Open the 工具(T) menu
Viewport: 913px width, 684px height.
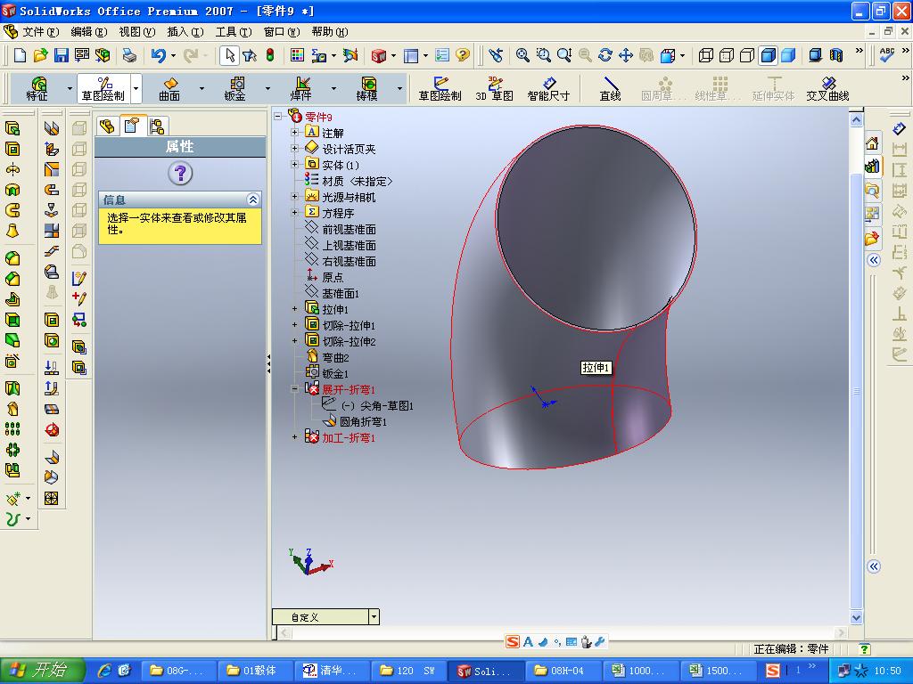click(x=234, y=31)
